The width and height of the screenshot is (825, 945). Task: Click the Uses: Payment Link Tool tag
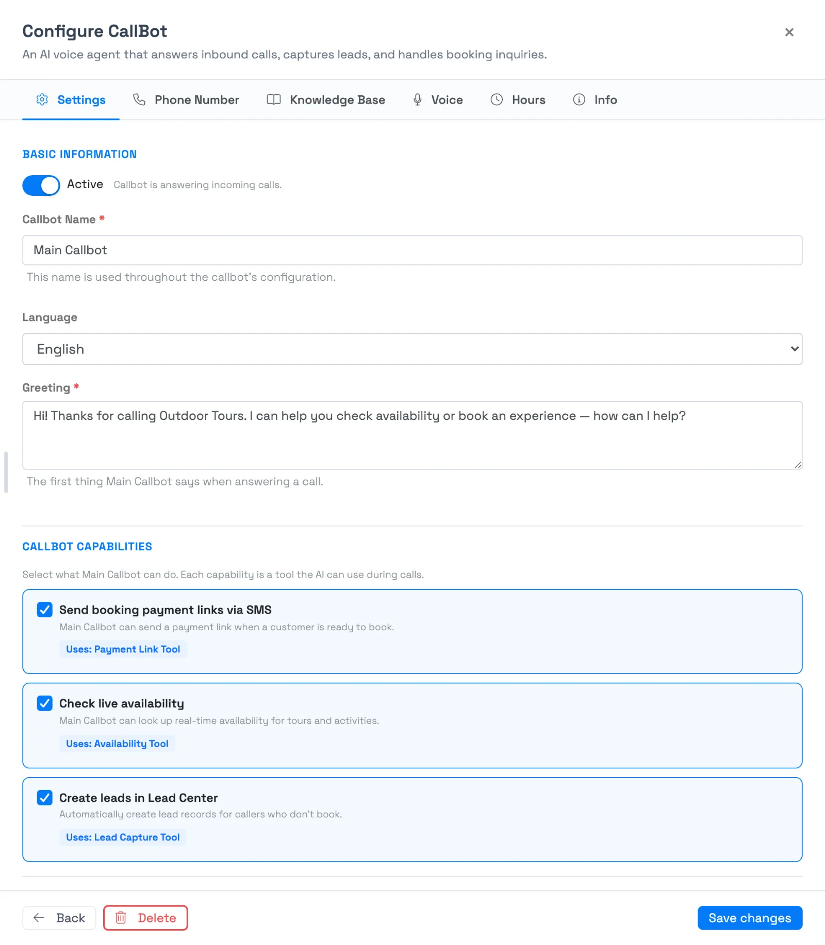123,649
